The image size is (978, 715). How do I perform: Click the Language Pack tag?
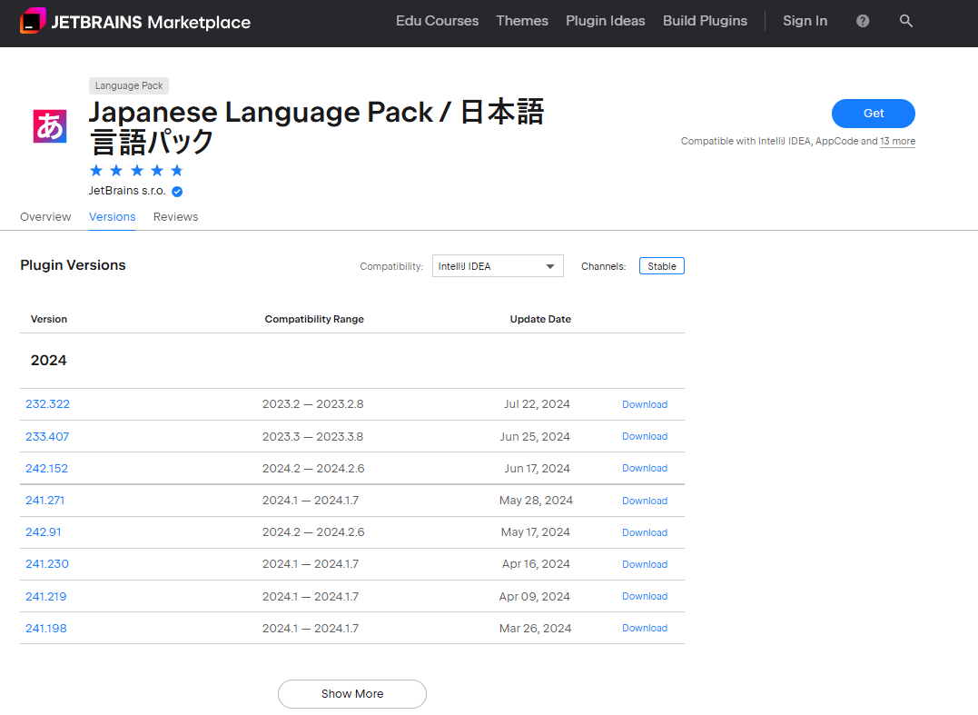click(129, 85)
